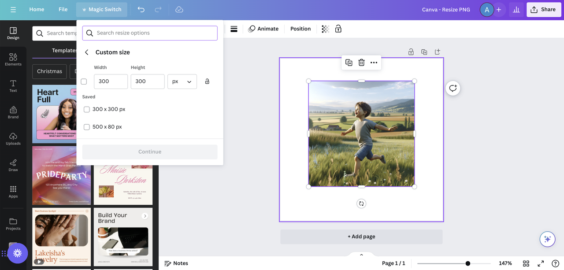Image resolution: width=564 pixels, height=270 pixels.
Task: Duplicate the selected image from floating toolbar
Action: pyautogui.click(x=349, y=63)
